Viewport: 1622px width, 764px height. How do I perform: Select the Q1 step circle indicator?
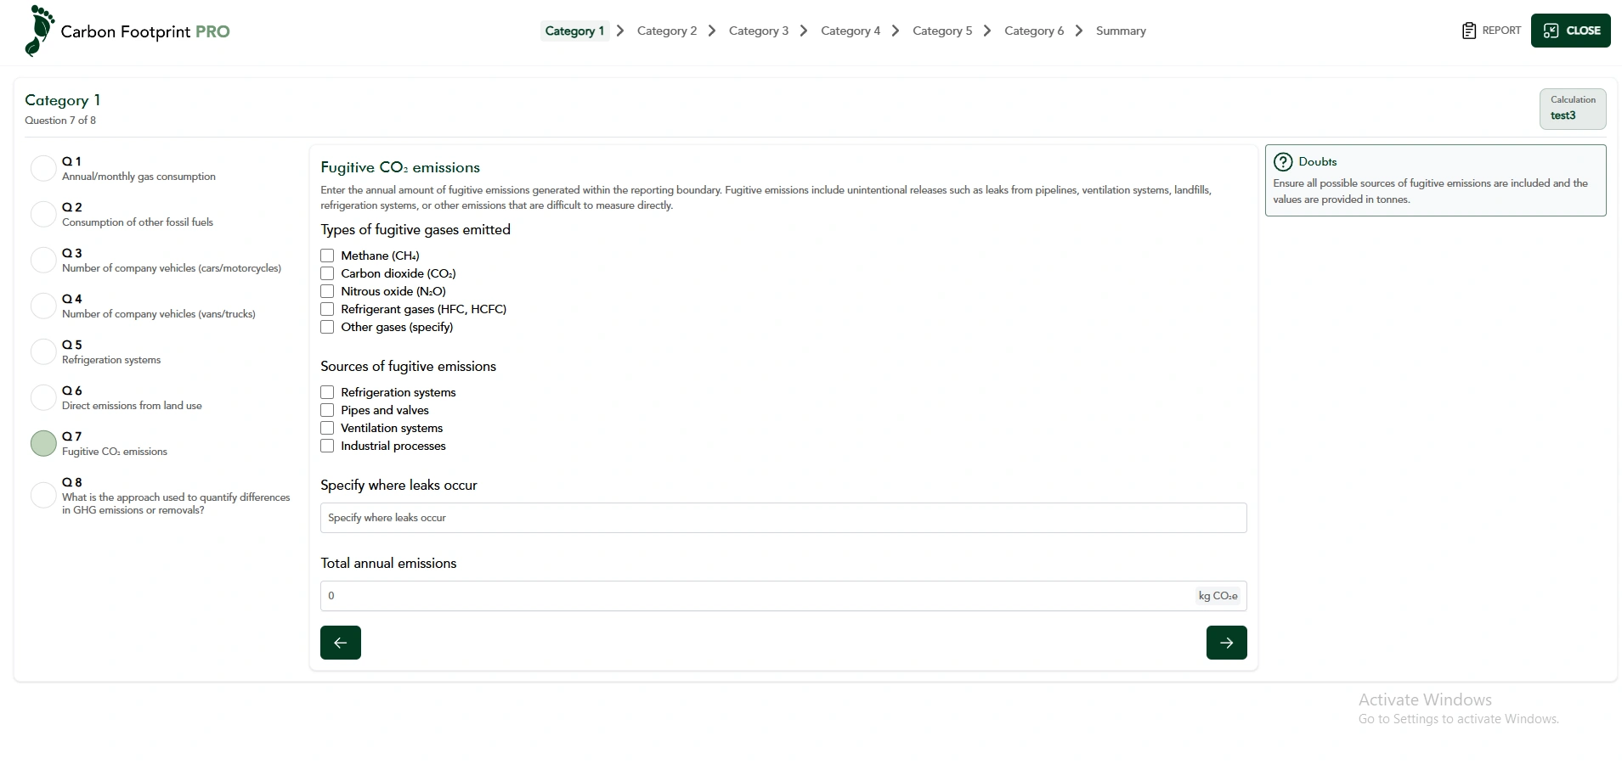(x=43, y=168)
